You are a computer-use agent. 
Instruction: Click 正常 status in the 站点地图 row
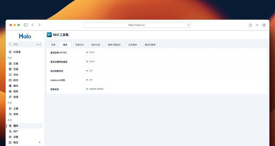coord(91,71)
